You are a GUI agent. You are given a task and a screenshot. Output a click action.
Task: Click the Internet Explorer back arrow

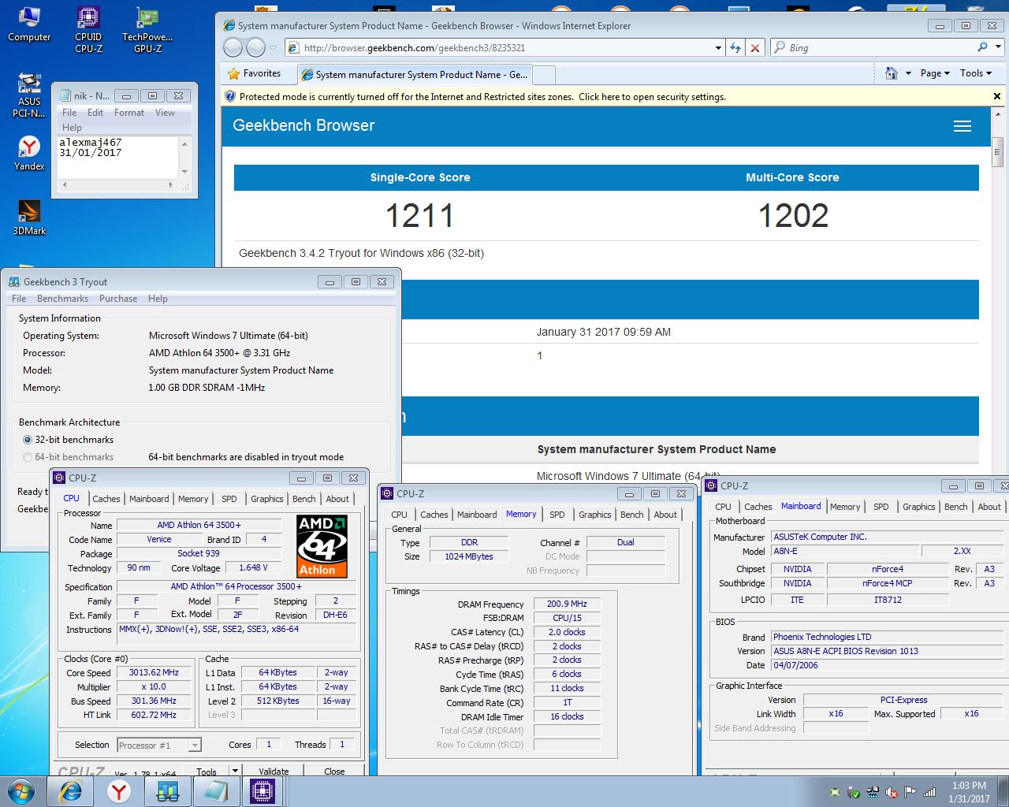point(233,48)
